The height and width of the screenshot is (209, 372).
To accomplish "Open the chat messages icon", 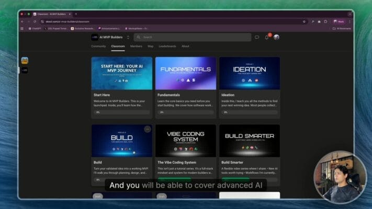I will click(x=256, y=38).
